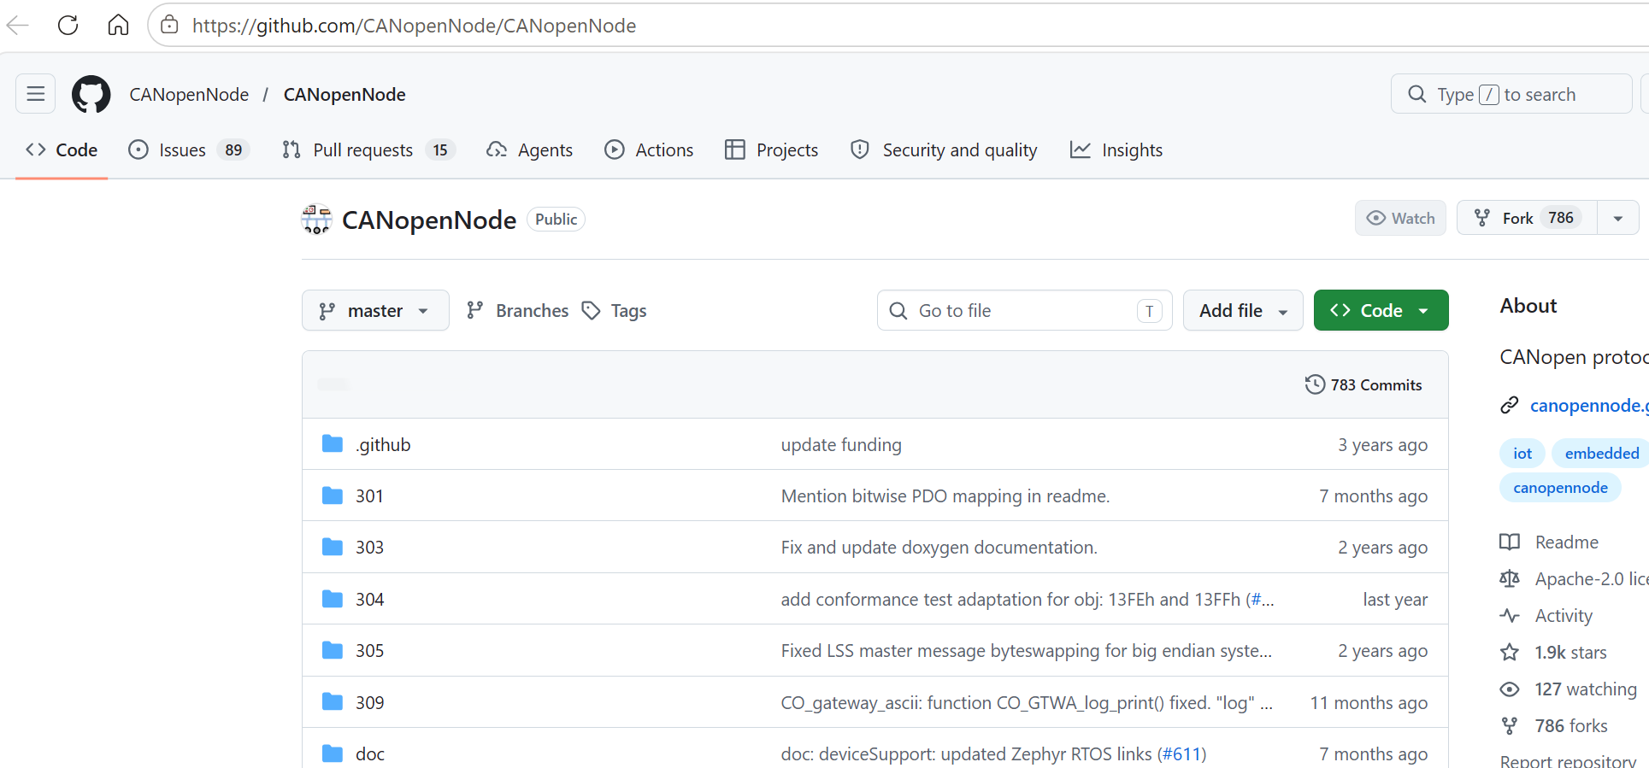Open the Pull requests tab
The height and width of the screenshot is (768, 1649).
click(368, 150)
